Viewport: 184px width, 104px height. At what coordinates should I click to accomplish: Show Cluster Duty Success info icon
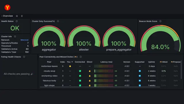(x=58, y=21)
